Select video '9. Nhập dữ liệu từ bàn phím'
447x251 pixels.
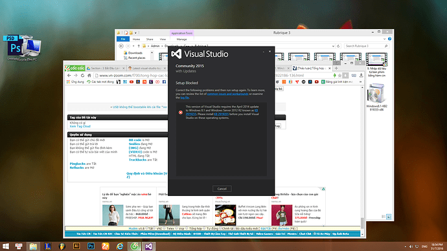tap(376, 65)
